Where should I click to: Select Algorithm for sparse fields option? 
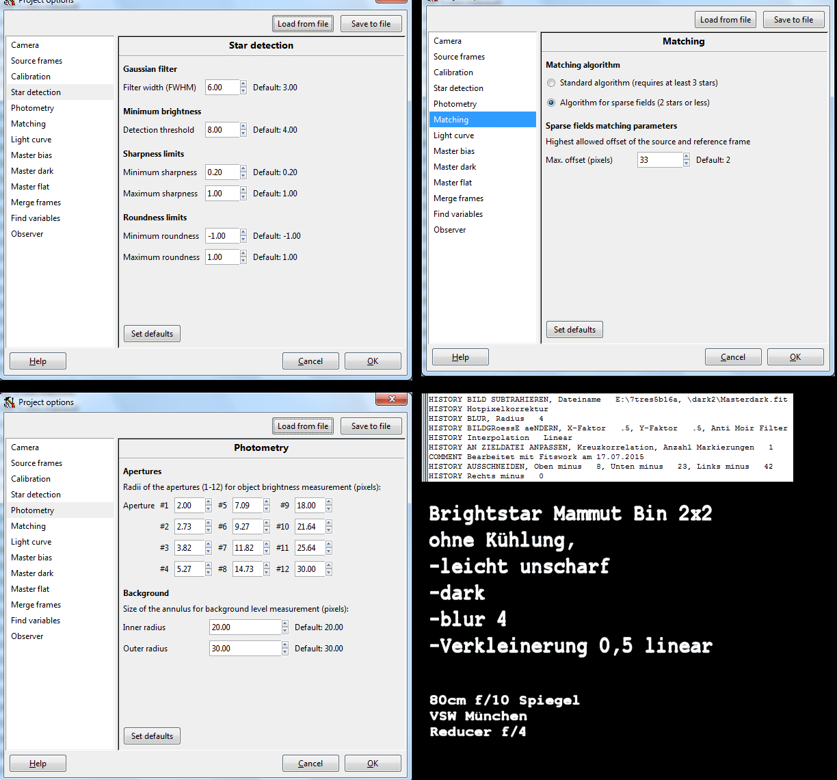552,103
